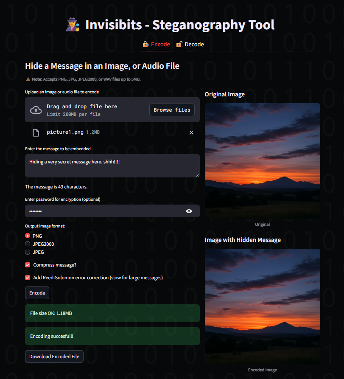Show password using eye icon
The width and height of the screenshot is (344, 379).
[189, 211]
